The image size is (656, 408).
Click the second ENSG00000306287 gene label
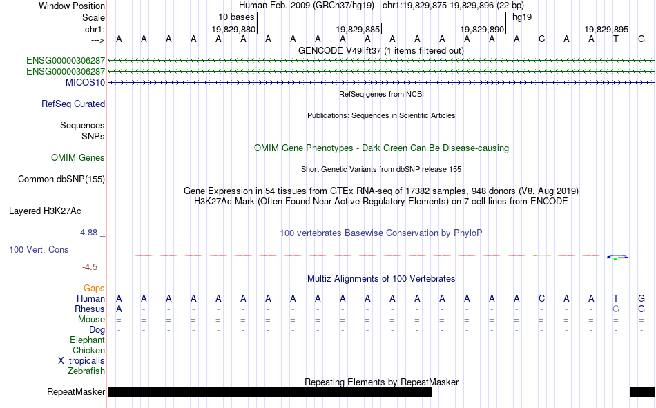coord(66,72)
